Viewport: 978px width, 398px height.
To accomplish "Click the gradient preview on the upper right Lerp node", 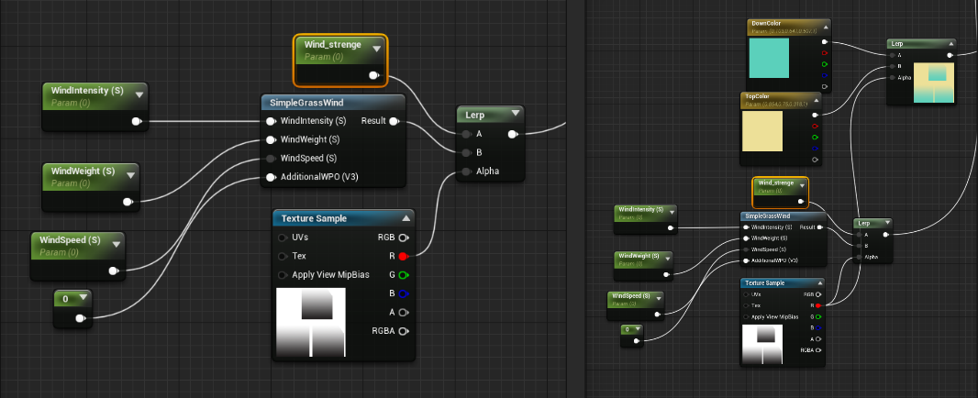I will click(934, 83).
